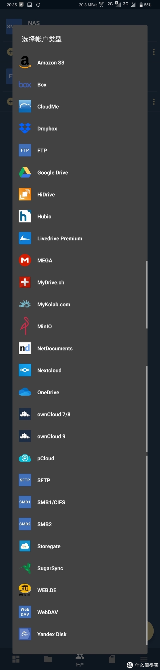This screenshot has width=160, height=670.
Task: Tap the SMB1 icon
Action: pyautogui.click(x=25, y=502)
